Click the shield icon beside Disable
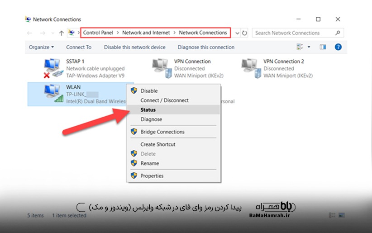 pyautogui.click(x=134, y=90)
